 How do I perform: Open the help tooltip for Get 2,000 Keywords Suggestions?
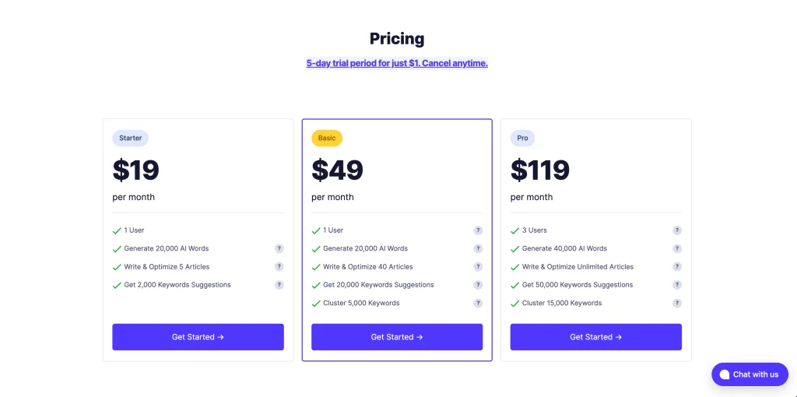[x=279, y=285]
